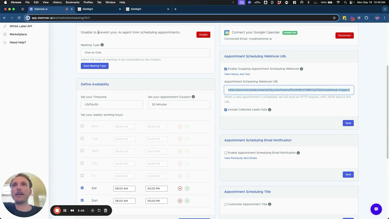The width and height of the screenshot is (389, 219).
Task: Remove Sunday time slot with red X
Action: click(x=180, y=201)
